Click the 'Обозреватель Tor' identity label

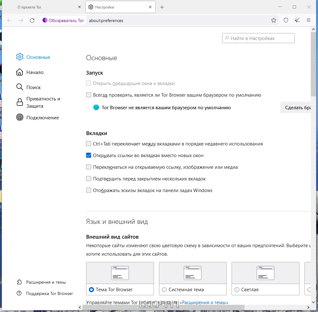point(66,20)
